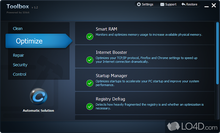Launch the Automatic Solution logo icon
The height and width of the screenshot is (133, 220).
click(38, 96)
